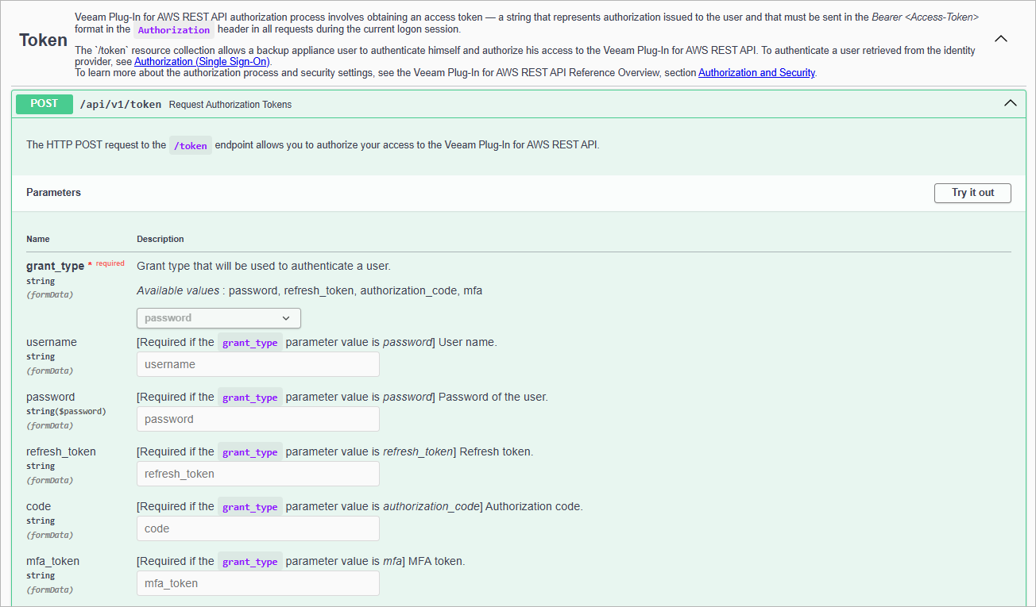Click the grant_type code tag in the username row

pyautogui.click(x=249, y=343)
